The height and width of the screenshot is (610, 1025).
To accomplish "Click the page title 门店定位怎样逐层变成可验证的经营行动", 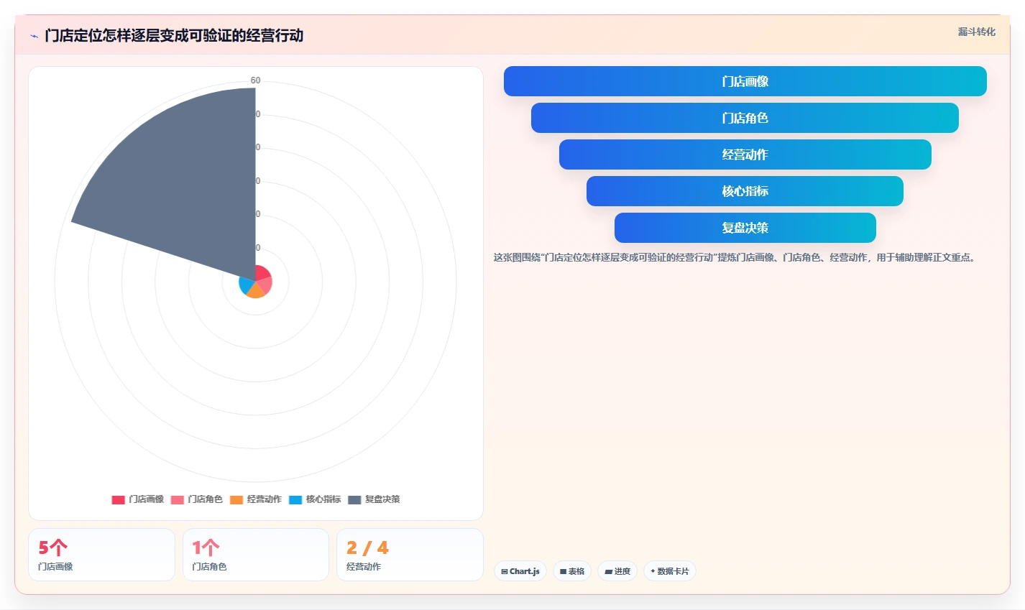I will (174, 35).
